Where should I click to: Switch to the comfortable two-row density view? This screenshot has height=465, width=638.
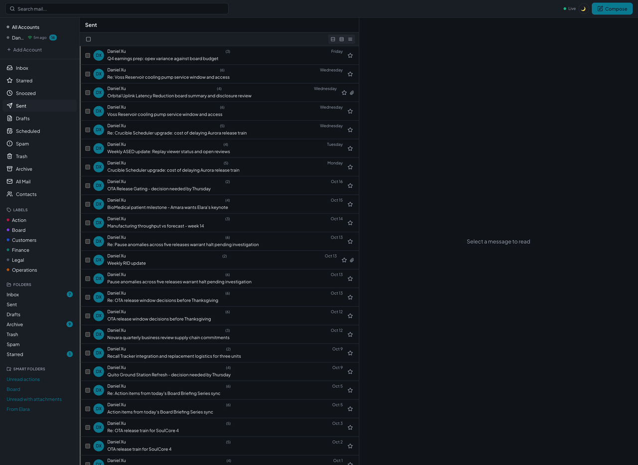pos(333,39)
